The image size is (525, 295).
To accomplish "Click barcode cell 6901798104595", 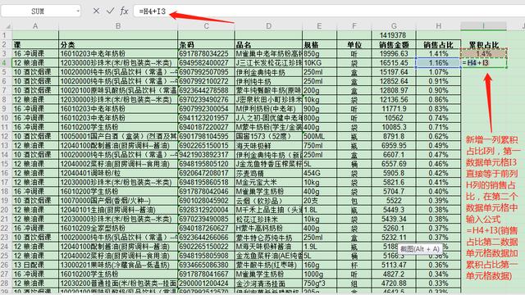I will 206,137.
